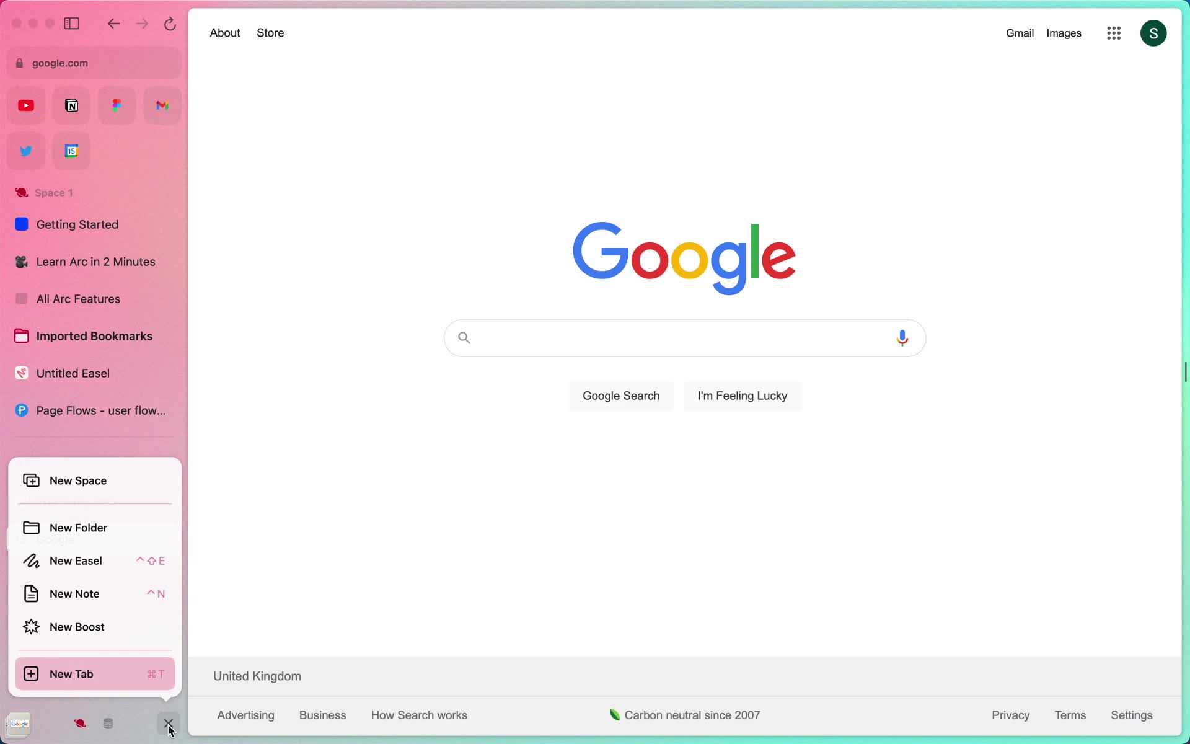Expand the Imported Bookmarks folder
1190x744 pixels.
[94, 335]
